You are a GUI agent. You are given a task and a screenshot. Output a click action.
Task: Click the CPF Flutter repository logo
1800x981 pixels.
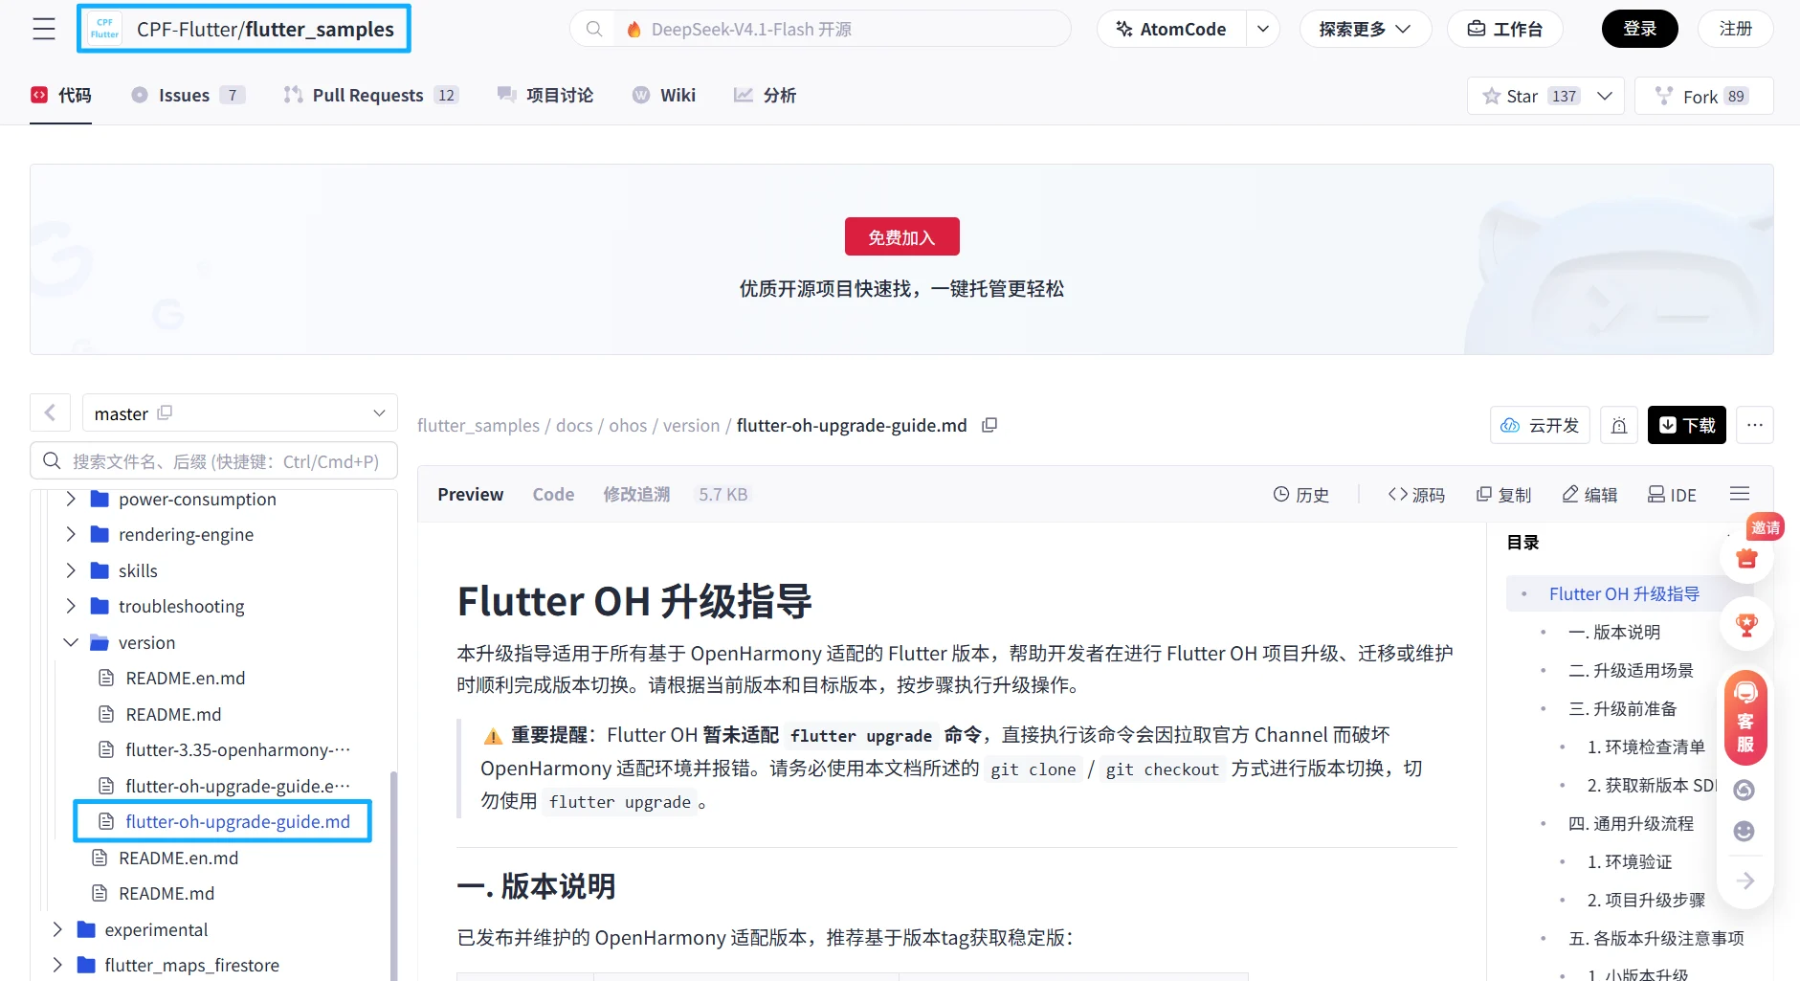tap(104, 29)
